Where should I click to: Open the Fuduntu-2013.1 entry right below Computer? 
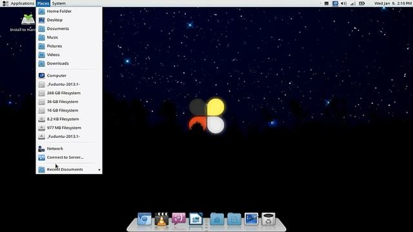[x=69, y=84]
